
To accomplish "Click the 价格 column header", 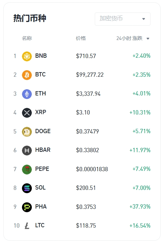I will click(81, 38).
